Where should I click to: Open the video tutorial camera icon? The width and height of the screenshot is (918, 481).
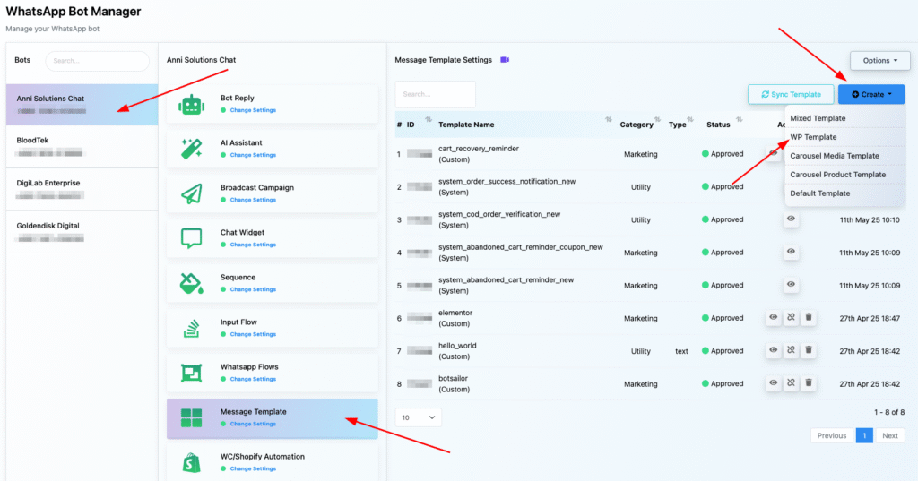pyautogui.click(x=505, y=60)
